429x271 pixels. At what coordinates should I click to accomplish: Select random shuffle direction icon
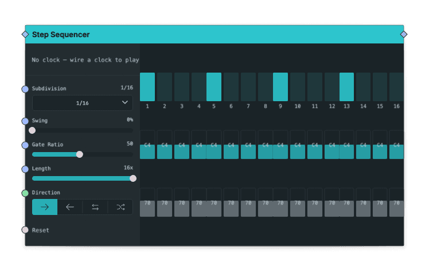pyautogui.click(x=120, y=207)
